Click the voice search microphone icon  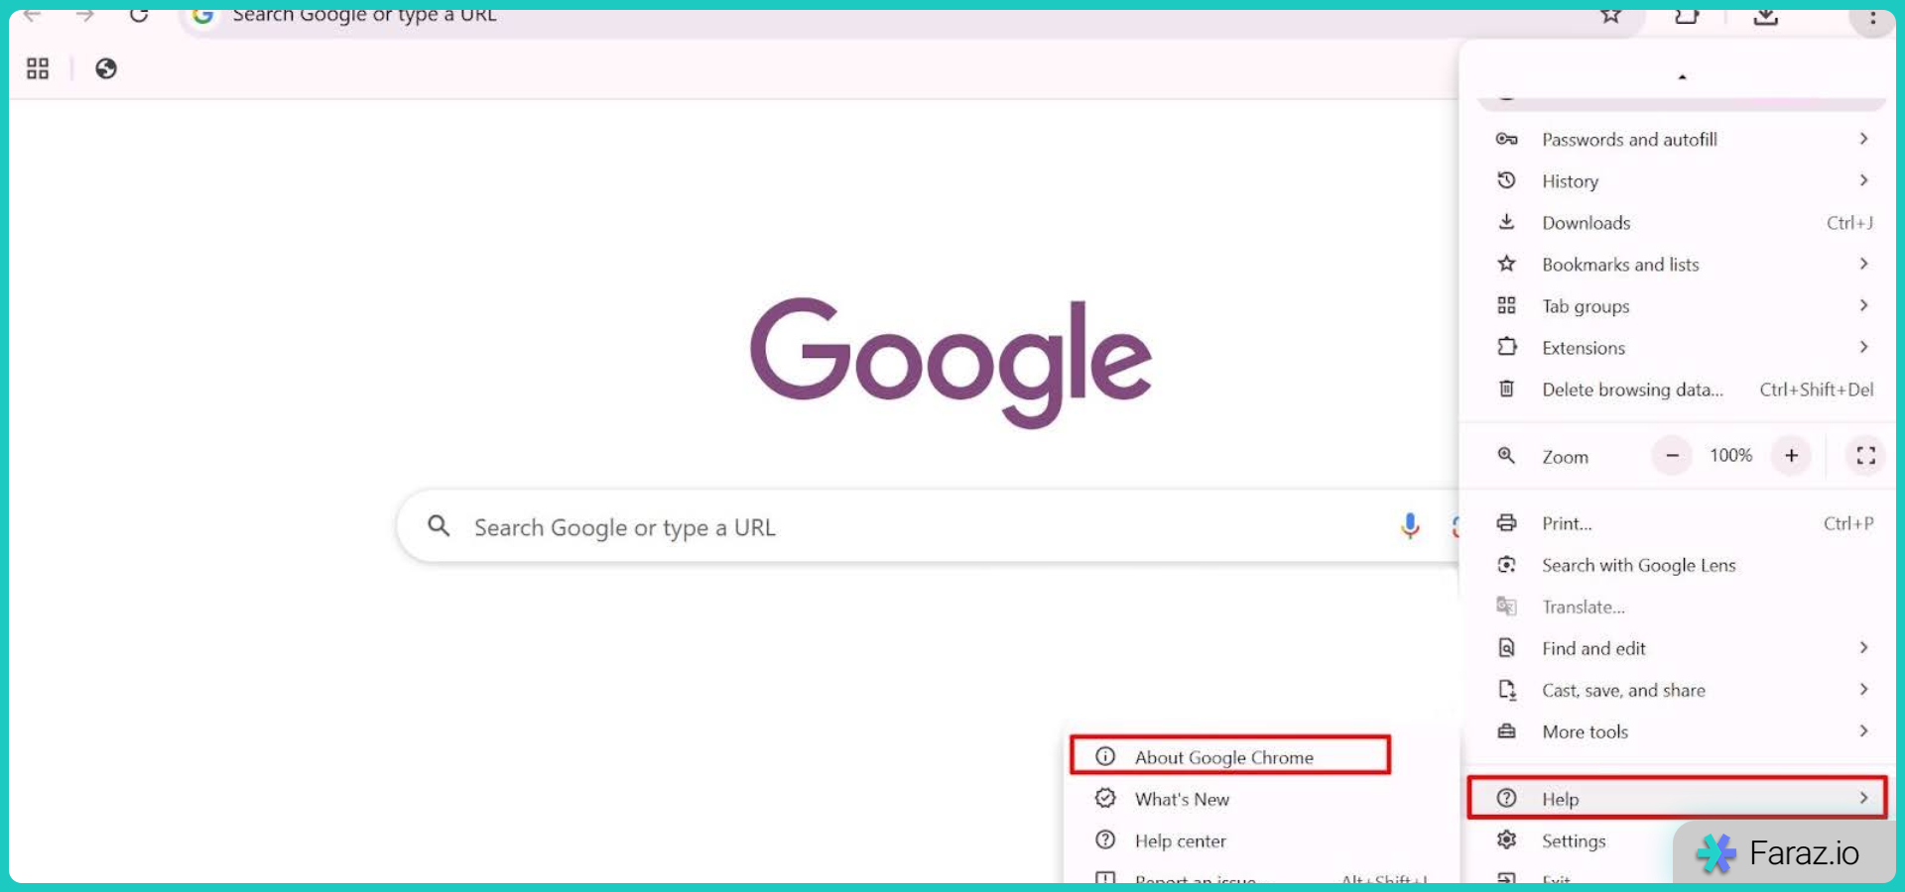click(x=1410, y=526)
